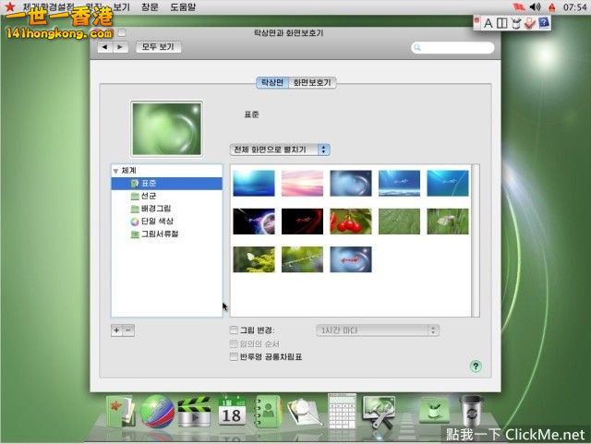Click the 07:54 clock
This screenshot has width=591, height=444.
coord(574,7)
